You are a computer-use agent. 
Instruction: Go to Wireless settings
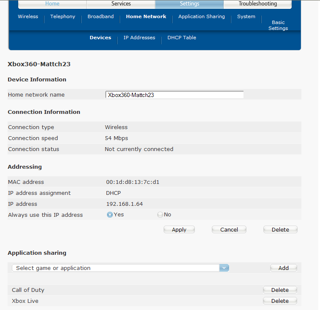point(28,17)
